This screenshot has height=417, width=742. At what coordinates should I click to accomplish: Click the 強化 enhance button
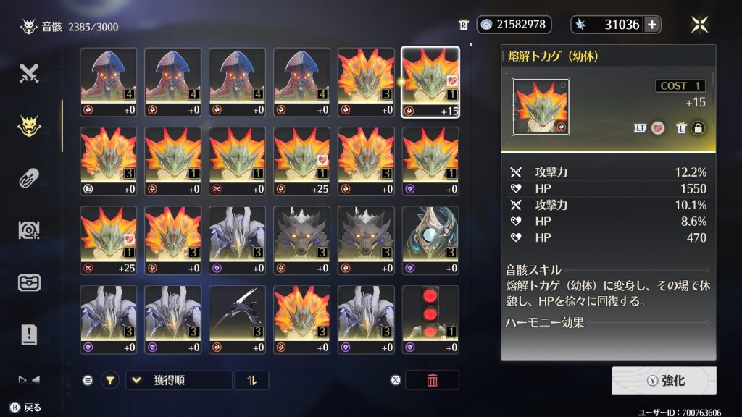(x=664, y=381)
